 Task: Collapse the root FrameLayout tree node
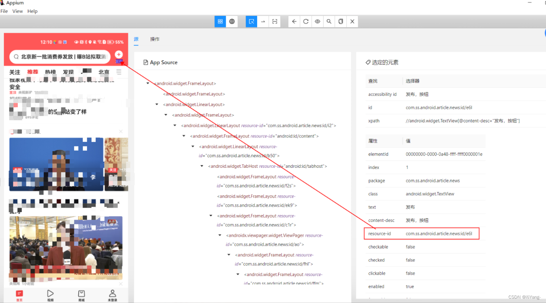coord(147,83)
